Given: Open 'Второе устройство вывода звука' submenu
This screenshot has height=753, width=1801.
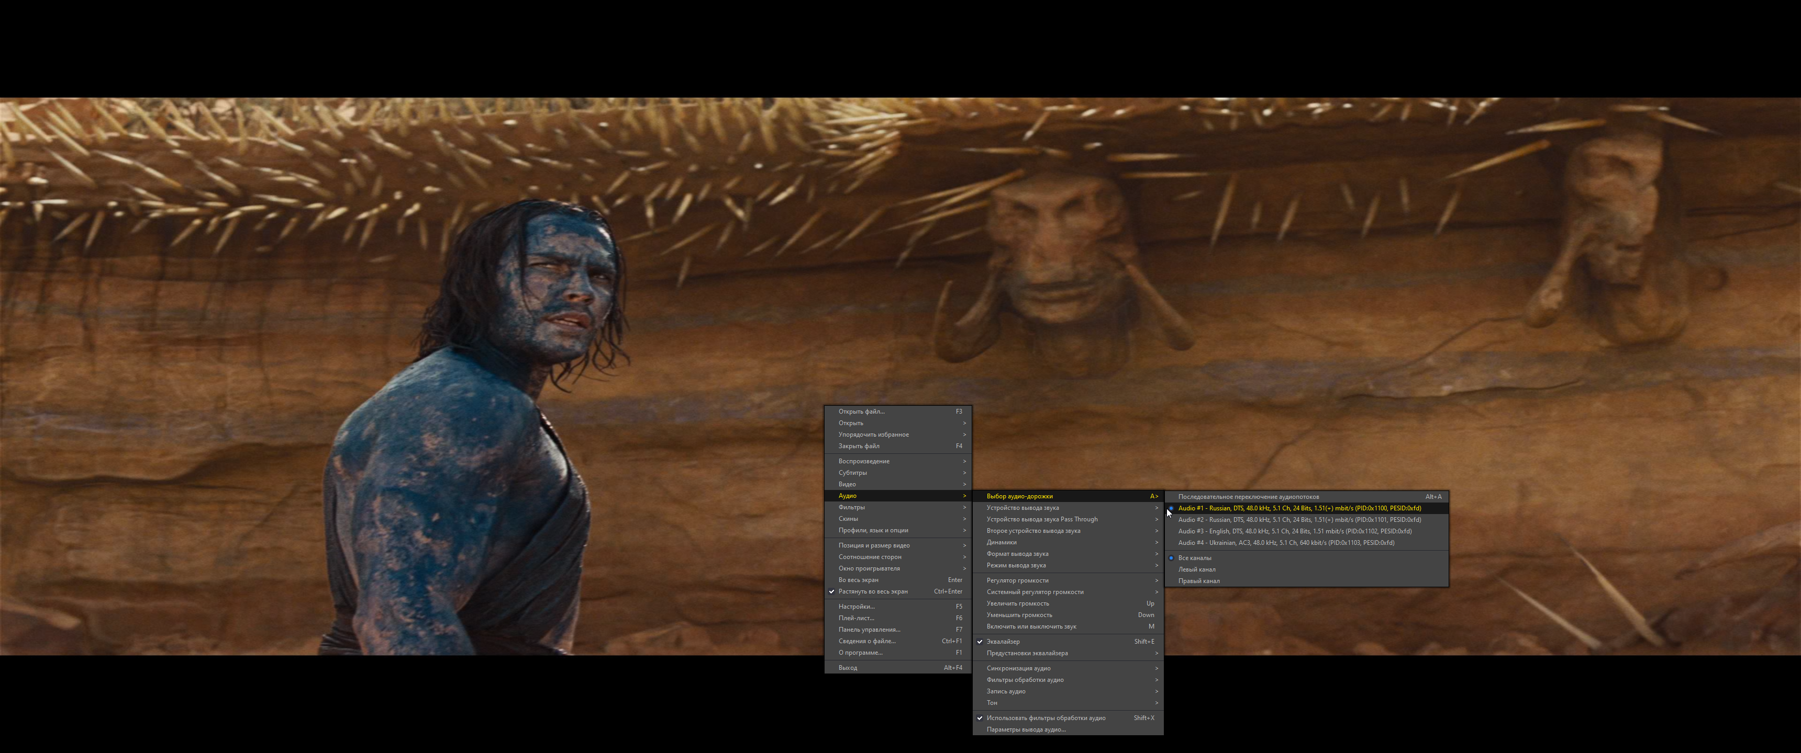Looking at the screenshot, I should click(x=1068, y=531).
